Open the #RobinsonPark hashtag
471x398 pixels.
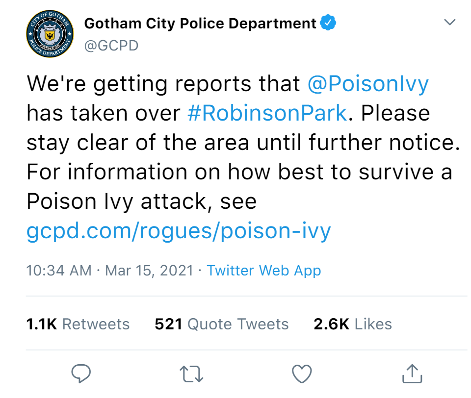tap(267, 113)
